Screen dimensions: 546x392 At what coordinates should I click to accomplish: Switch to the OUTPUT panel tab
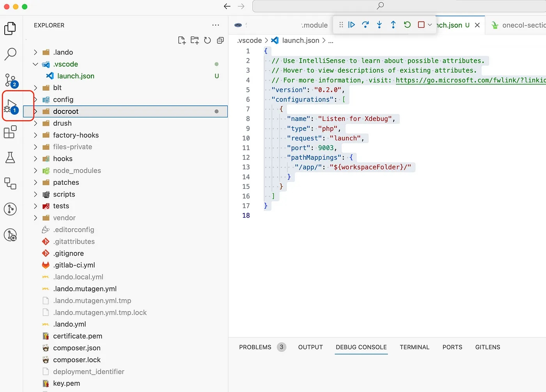click(x=310, y=347)
